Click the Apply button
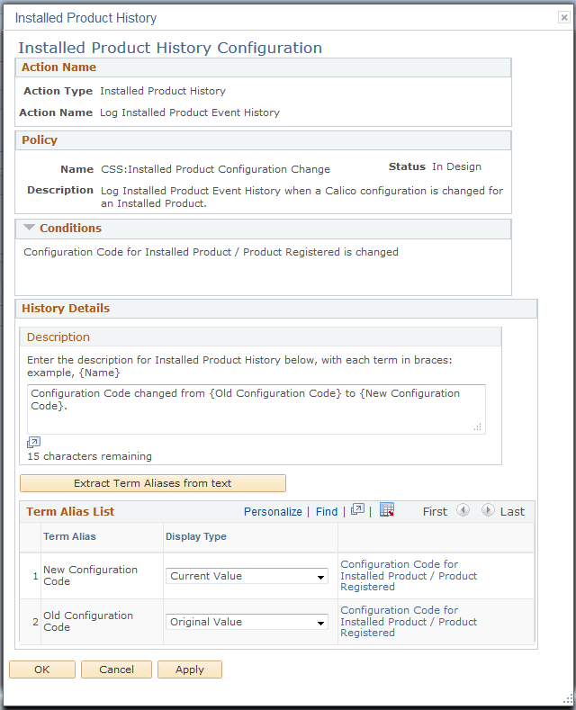Screen dimensions: 576x710 (x=190, y=670)
